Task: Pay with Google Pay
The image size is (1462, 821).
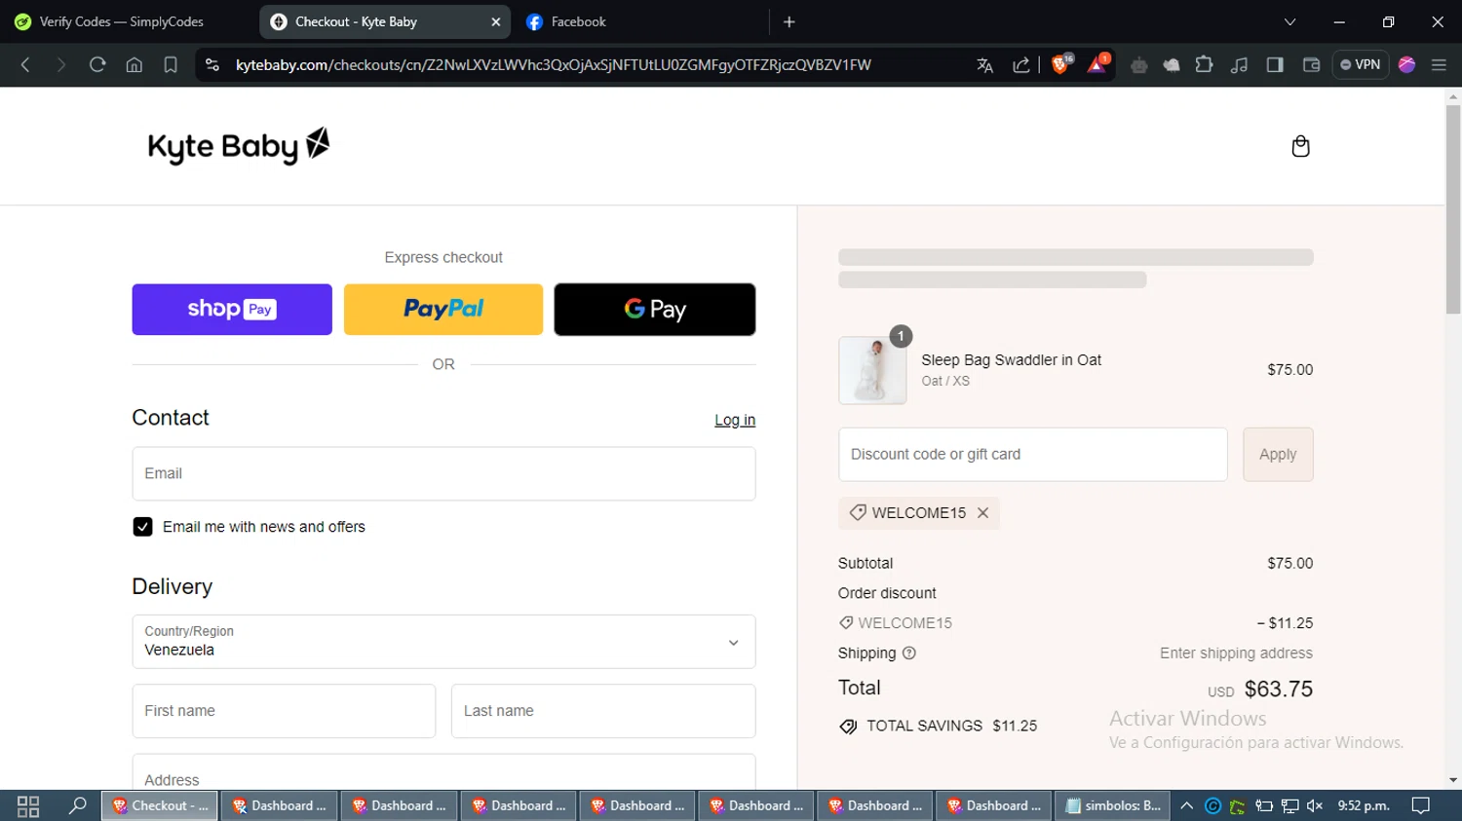Action: [x=655, y=310]
